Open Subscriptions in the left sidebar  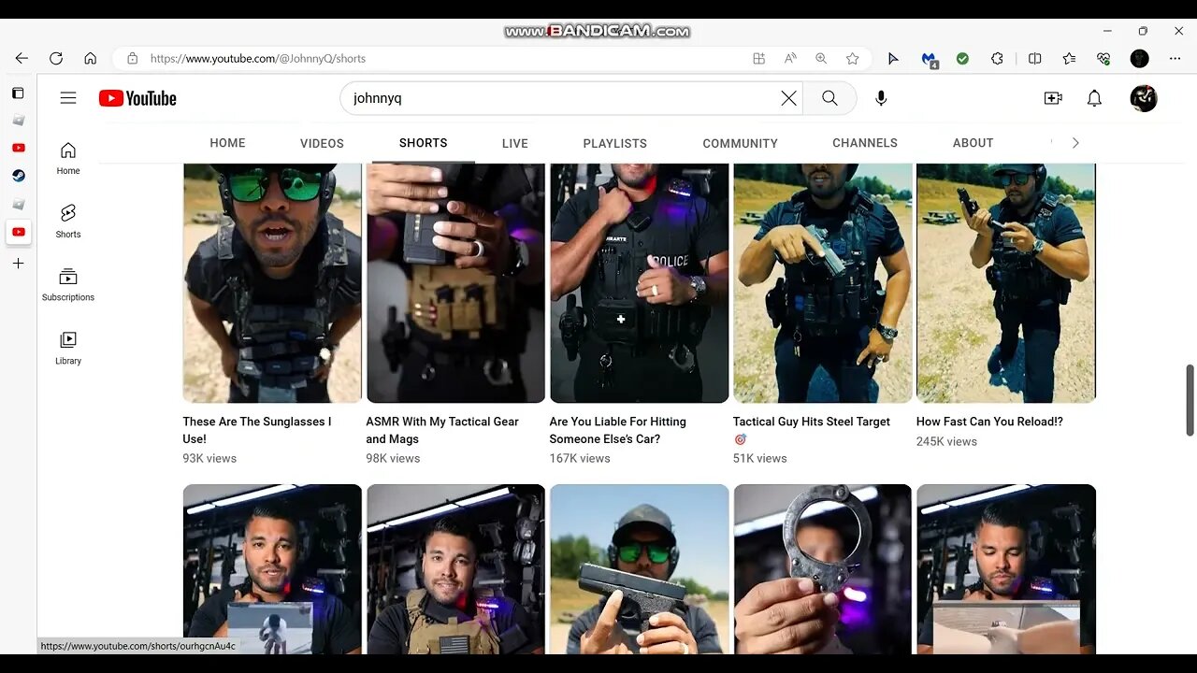tap(68, 285)
